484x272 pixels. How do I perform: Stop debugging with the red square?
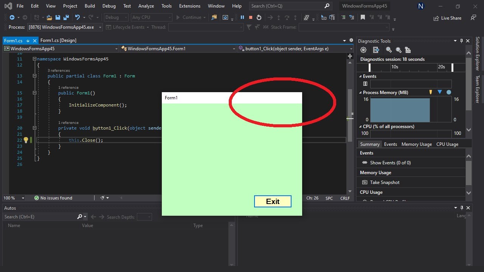pos(251,17)
